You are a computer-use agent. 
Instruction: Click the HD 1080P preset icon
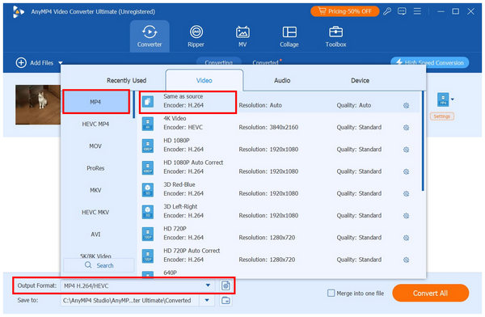click(148, 146)
